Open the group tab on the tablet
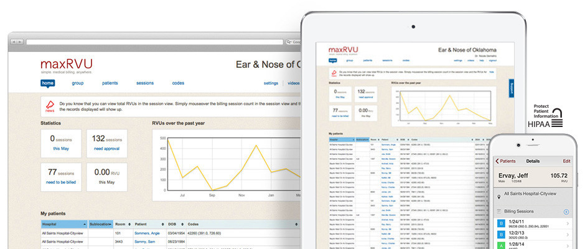The image size is (585, 249). (350, 60)
